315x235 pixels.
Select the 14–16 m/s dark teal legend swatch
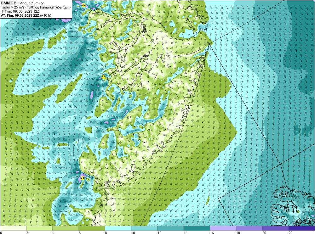click(x=197, y=228)
